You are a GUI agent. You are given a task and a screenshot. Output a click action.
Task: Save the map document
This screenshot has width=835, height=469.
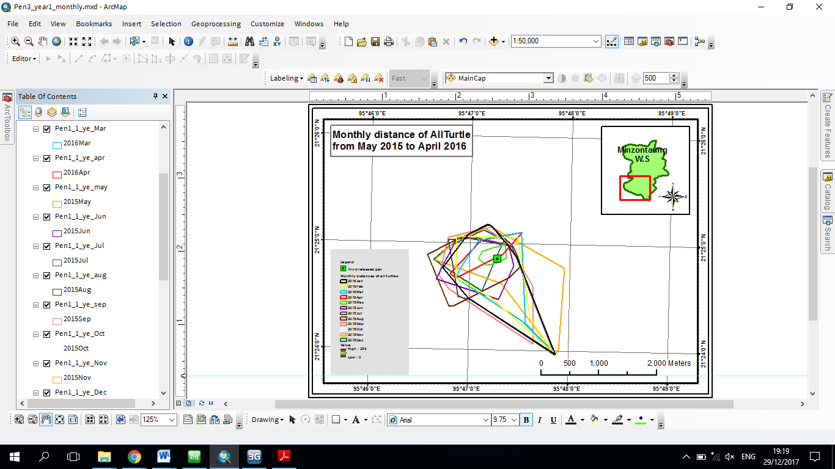point(375,42)
